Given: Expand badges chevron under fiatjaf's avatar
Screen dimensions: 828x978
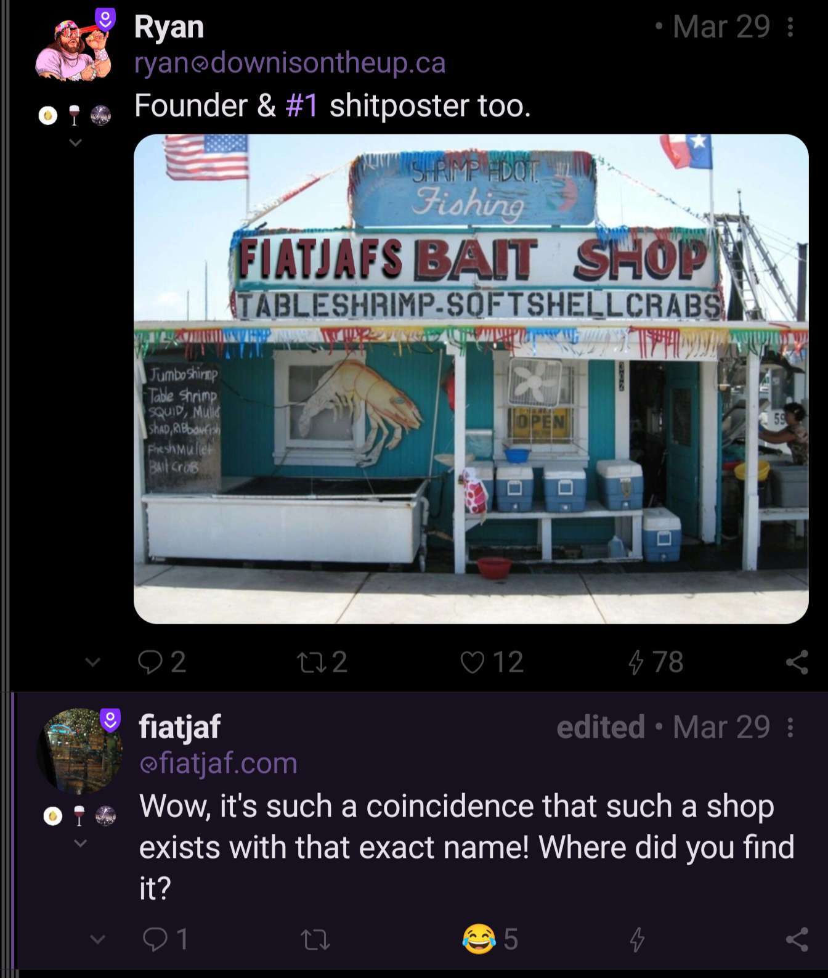Looking at the screenshot, I should click(x=80, y=842).
